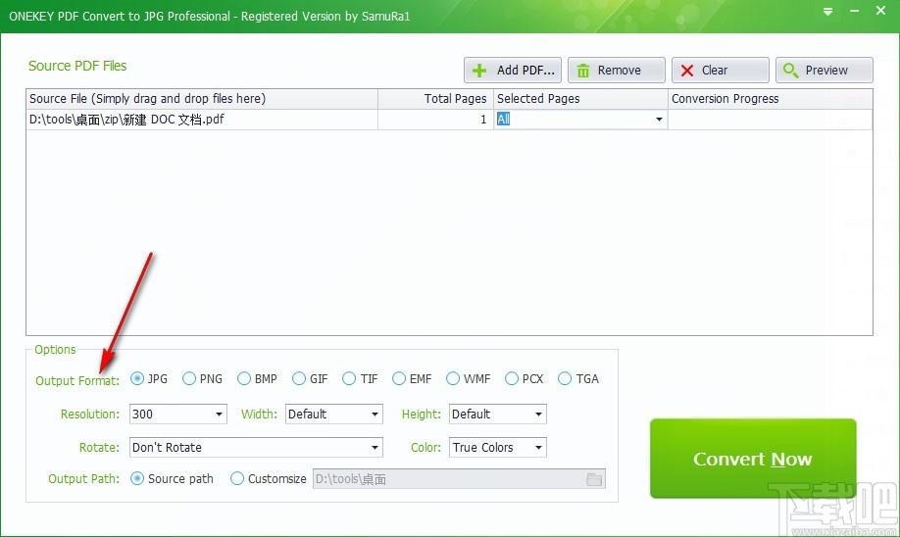Select PCX output format
900x537 pixels.
[525, 378]
